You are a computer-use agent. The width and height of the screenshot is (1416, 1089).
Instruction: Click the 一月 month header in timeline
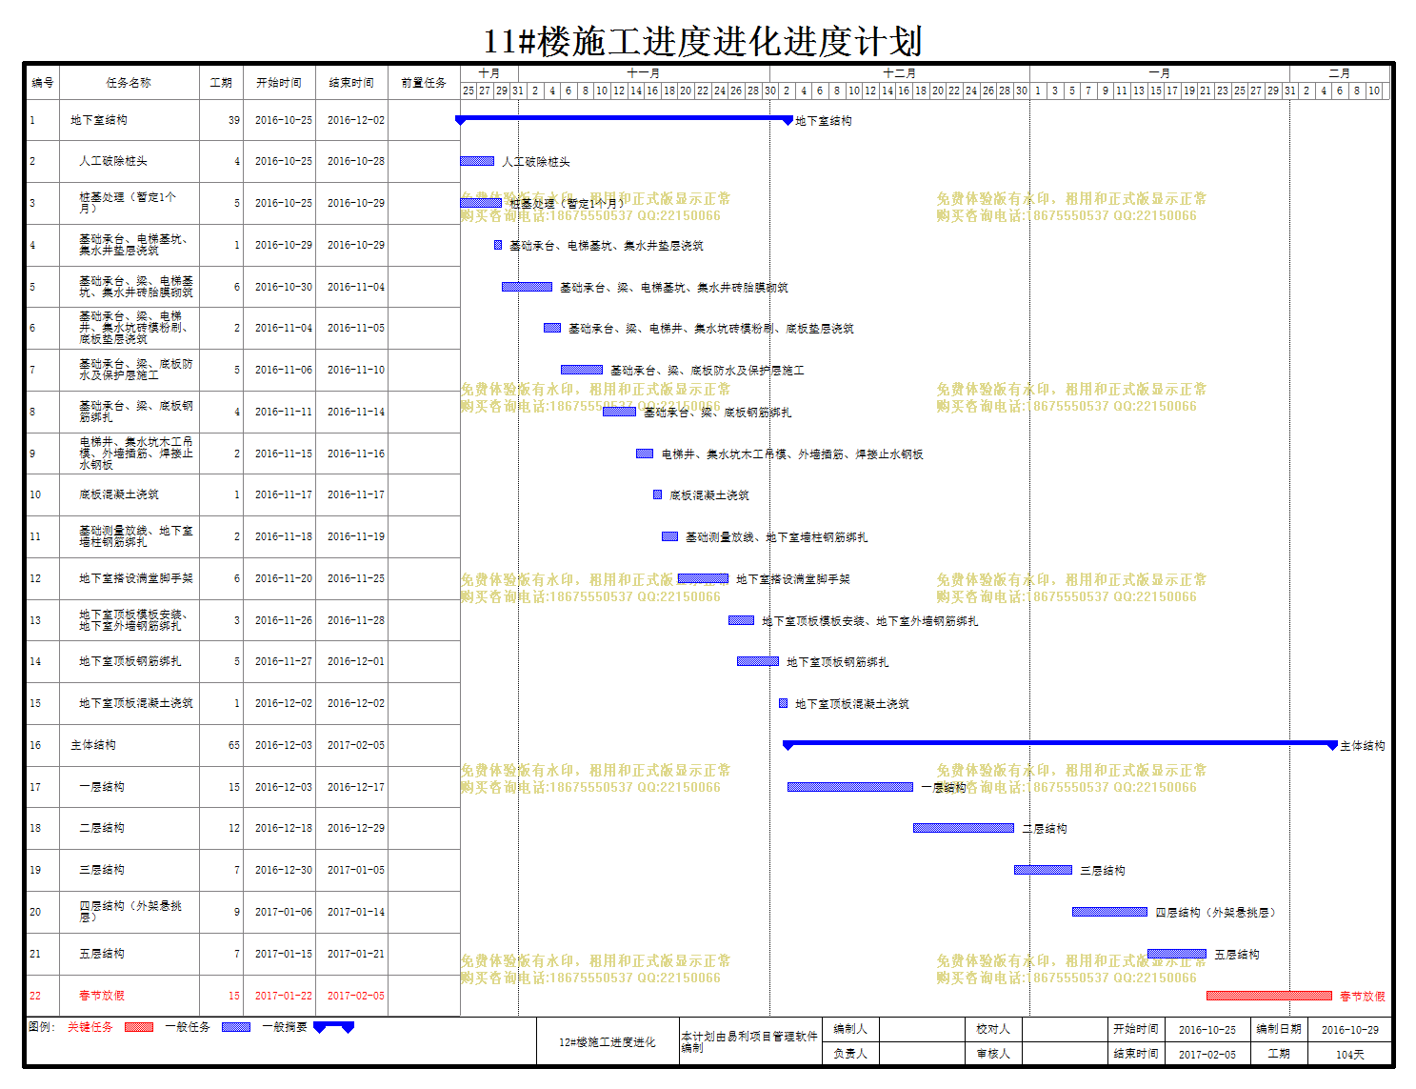[x=1159, y=73]
